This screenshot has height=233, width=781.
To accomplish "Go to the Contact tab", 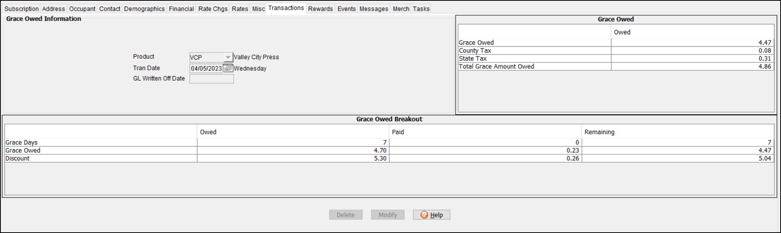I will [x=110, y=9].
